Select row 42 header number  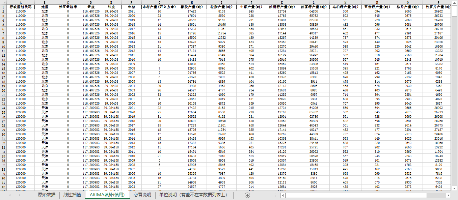(3, 187)
